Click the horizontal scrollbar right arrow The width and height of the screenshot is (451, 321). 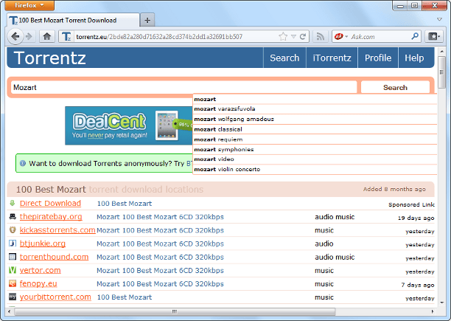tap(433, 311)
